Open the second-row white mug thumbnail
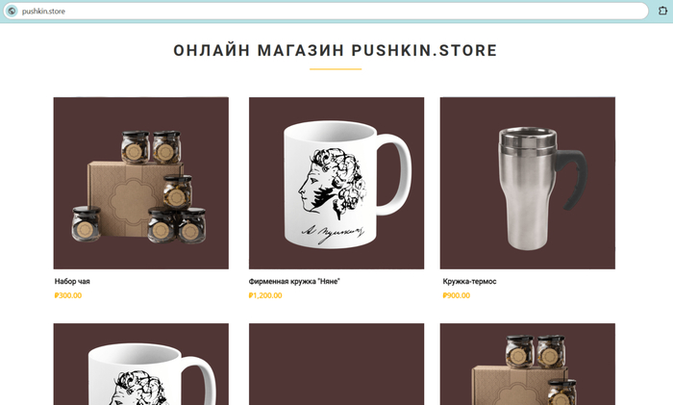The height and width of the screenshot is (405, 673). pyautogui.click(x=140, y=365)
